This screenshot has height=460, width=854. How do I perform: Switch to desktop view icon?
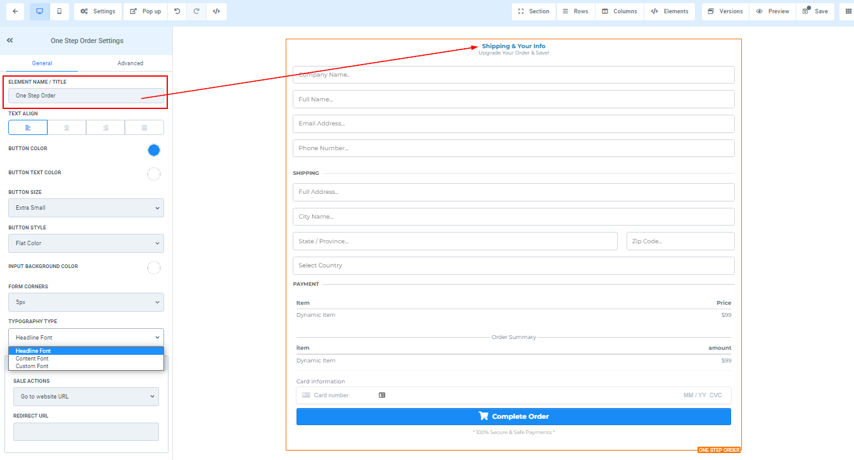click(39, 11)
